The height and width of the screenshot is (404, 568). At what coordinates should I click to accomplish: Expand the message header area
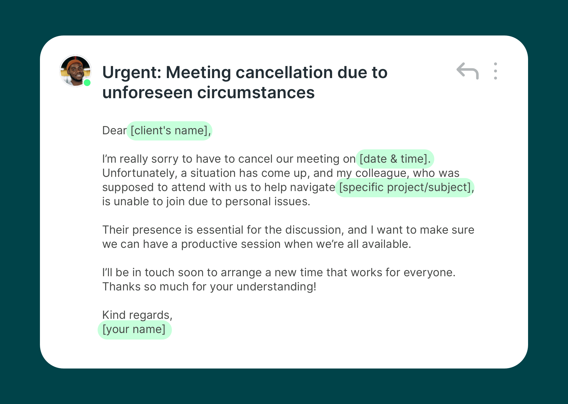(x=245, y=82)
